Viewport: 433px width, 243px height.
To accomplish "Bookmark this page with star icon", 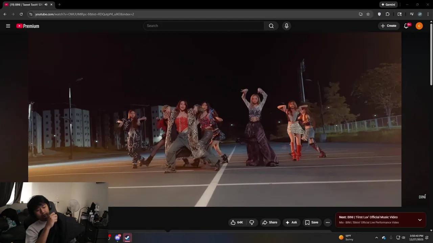I will point(368,14).
